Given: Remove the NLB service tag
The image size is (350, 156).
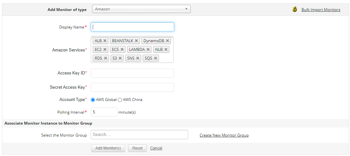Looking at the screenshot, I should pyautogui.click(x=166, y=50).
